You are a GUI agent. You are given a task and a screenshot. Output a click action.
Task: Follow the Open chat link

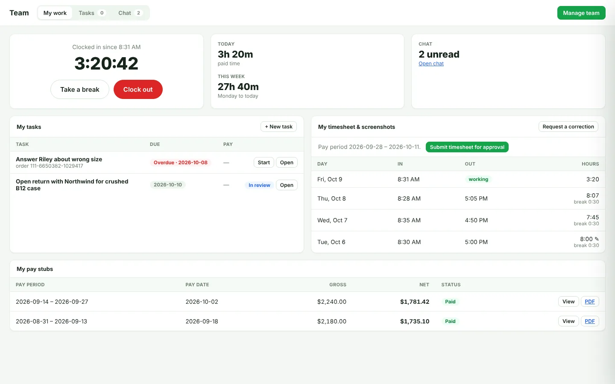431,64
